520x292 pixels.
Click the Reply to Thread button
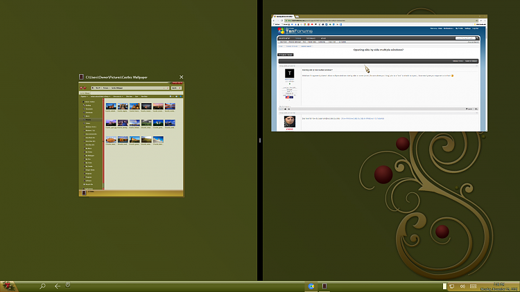click(x=286, y=55)
